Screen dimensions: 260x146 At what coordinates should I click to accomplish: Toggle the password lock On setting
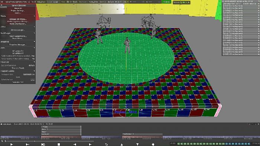(29, 74)
